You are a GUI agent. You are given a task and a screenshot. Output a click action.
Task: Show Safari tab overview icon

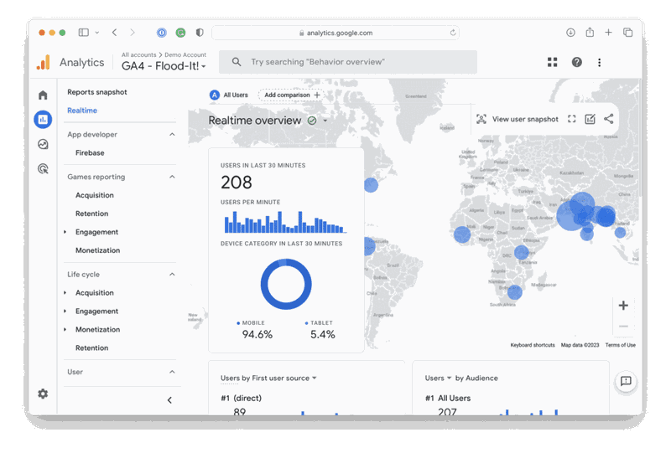pos(627,33)
